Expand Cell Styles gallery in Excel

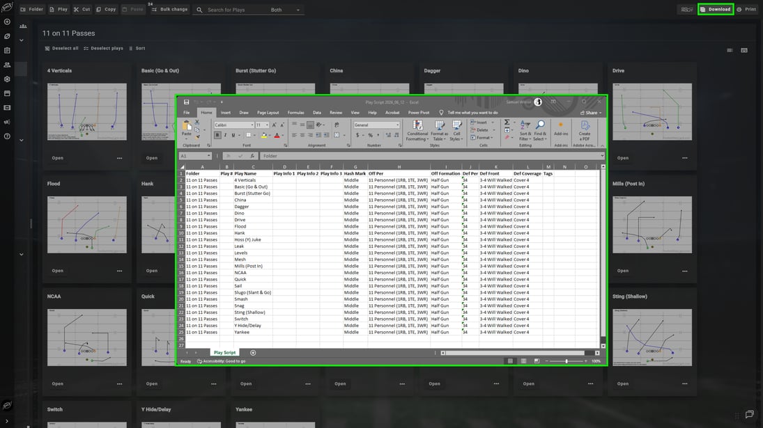[x=456, y=132]
